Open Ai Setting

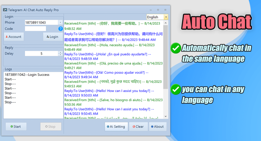point(116,127)
